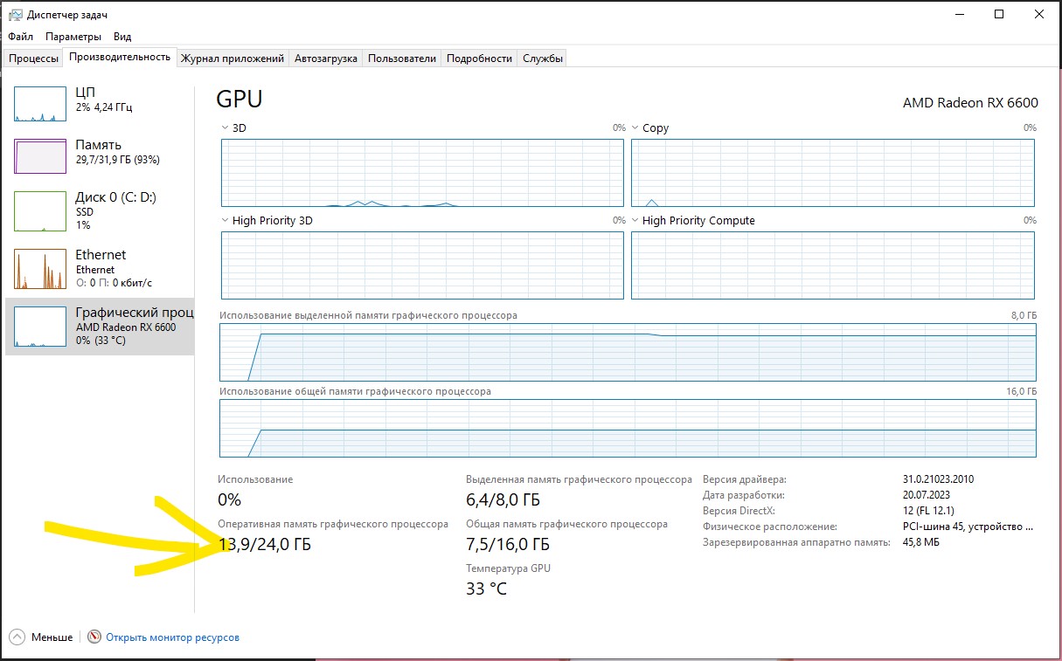Screen dimensions: 1062x661
Task: Select the Память memory graph thumbnail
Action: tap(40, 156)
